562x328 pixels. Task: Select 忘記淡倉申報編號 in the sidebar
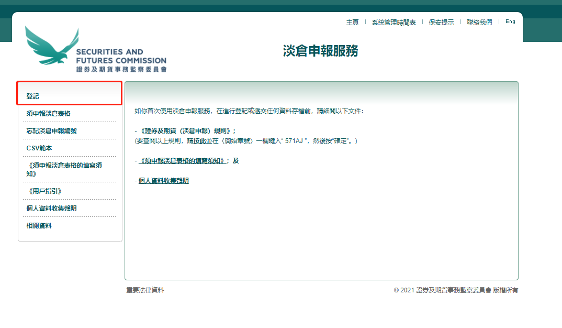click(x=51, y=131)
